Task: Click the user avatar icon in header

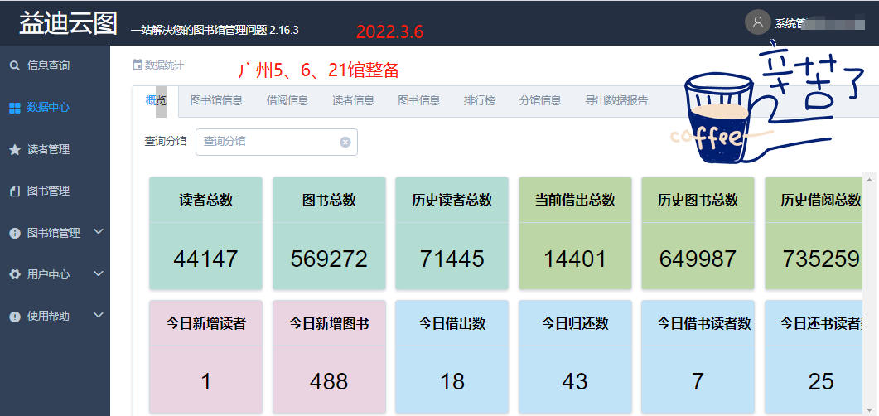Action: pos(757,22)
